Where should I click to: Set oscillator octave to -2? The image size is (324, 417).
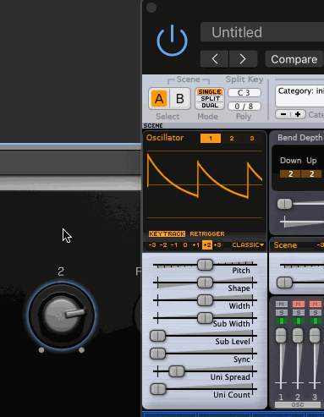pyautogui.click(x=163, y=245)
